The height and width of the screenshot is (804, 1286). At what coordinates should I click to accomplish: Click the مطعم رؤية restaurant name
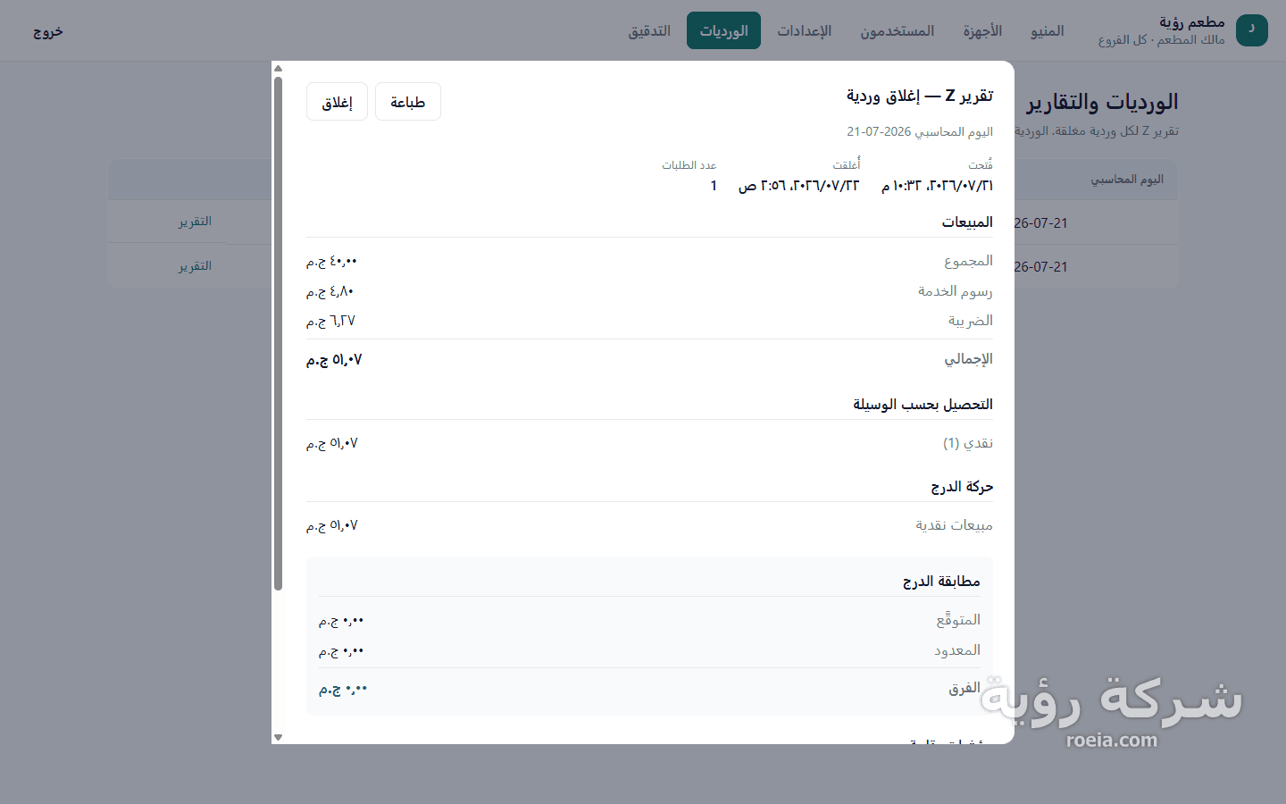pos(1192,21)
